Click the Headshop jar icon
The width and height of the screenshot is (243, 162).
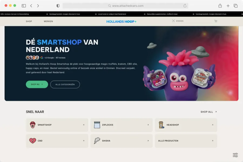tap(161, 125)
